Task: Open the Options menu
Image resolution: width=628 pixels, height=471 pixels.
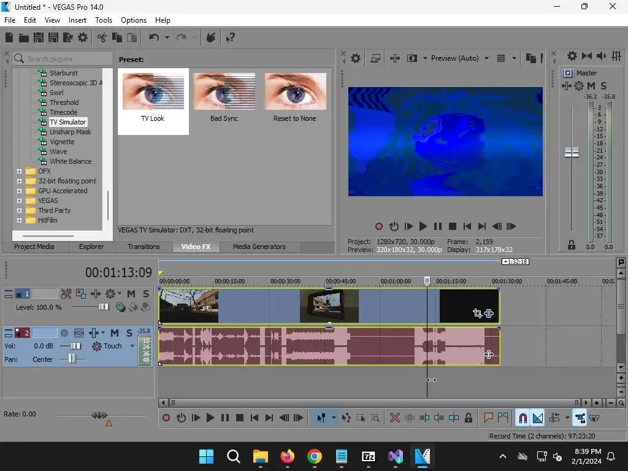Action: (134, 20)
